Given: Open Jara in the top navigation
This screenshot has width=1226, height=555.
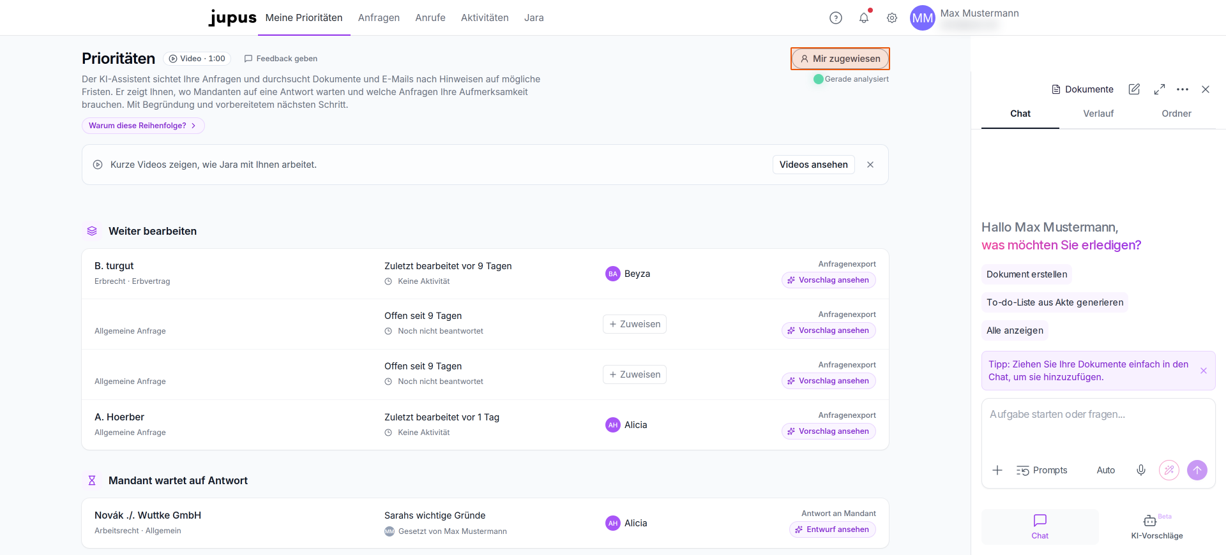Looking at the screenshot, I should tap(534, 18).
